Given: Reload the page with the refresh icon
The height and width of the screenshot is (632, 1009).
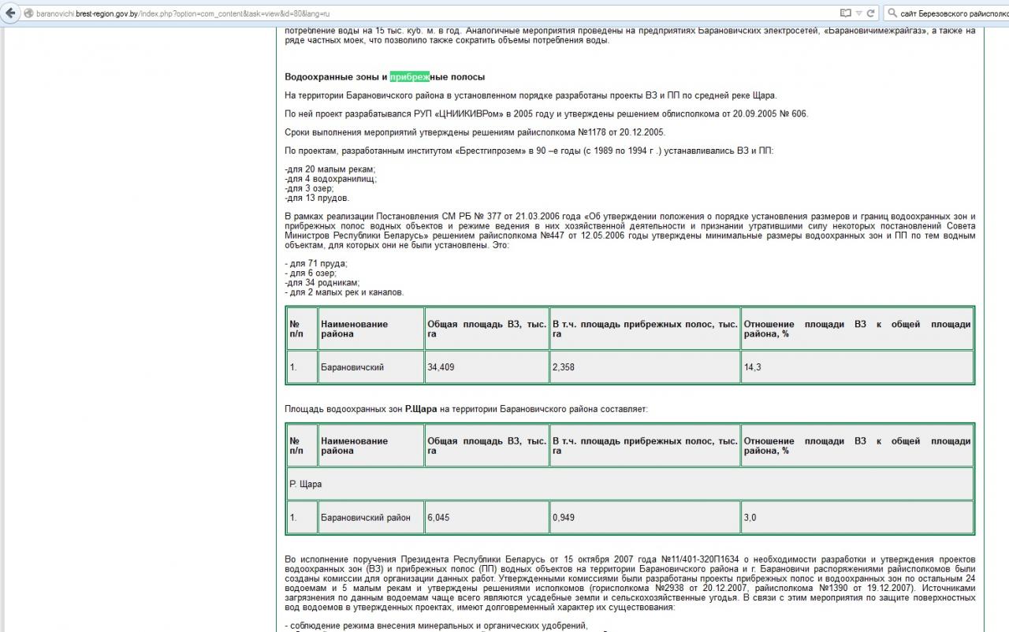Looking at the screenshot, I should [871, 13].
